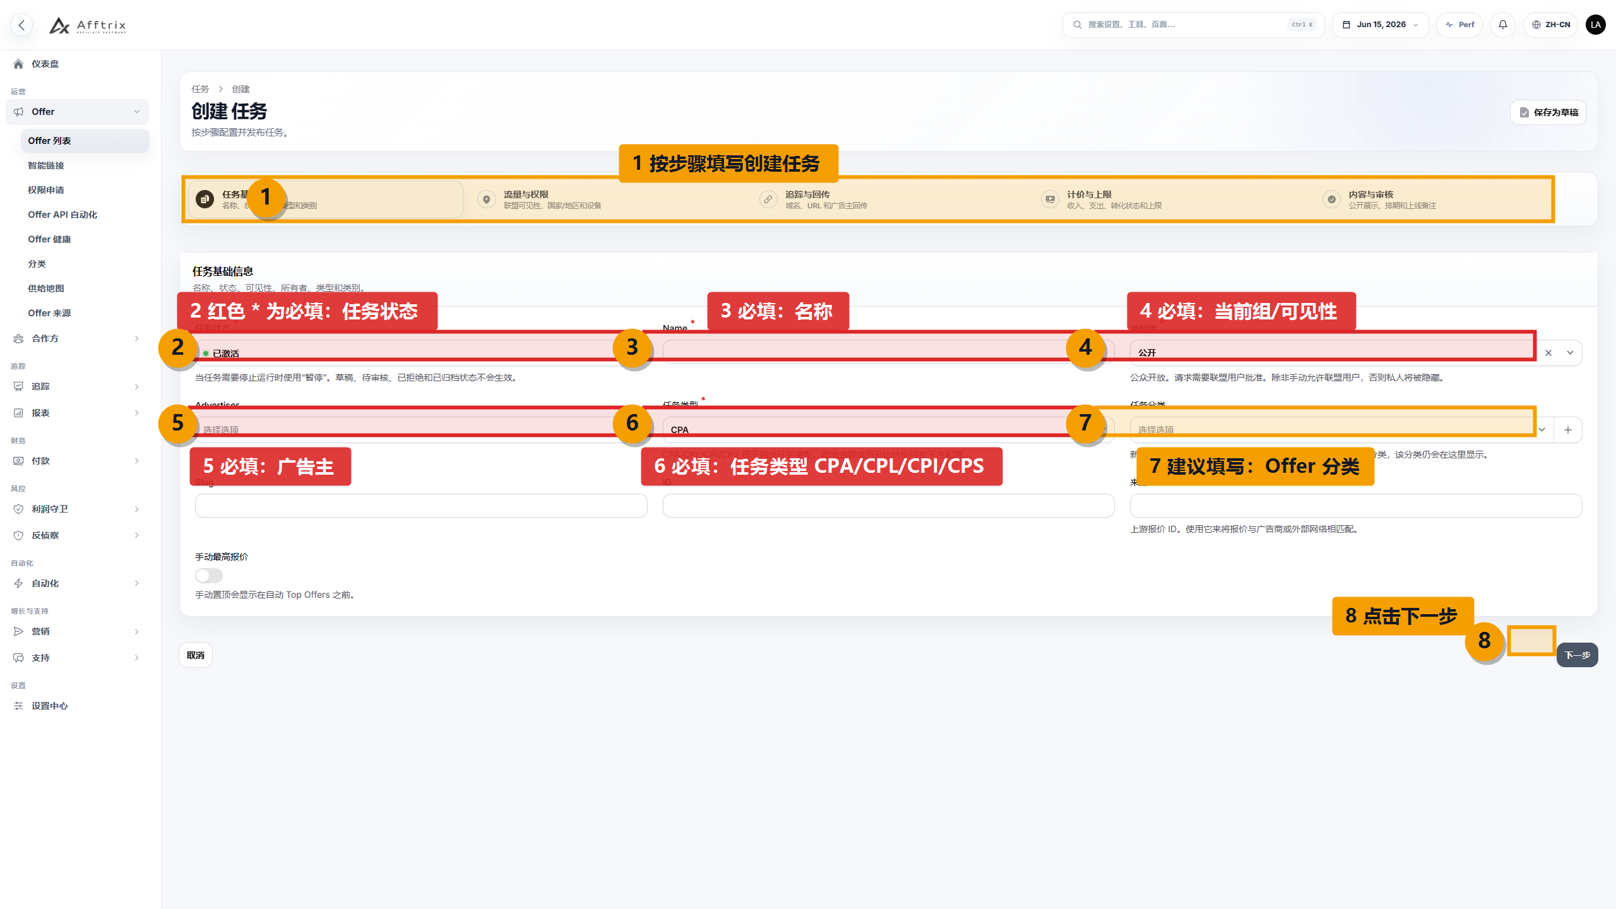Click the 设置中心 sliders icon

[18, 706]
